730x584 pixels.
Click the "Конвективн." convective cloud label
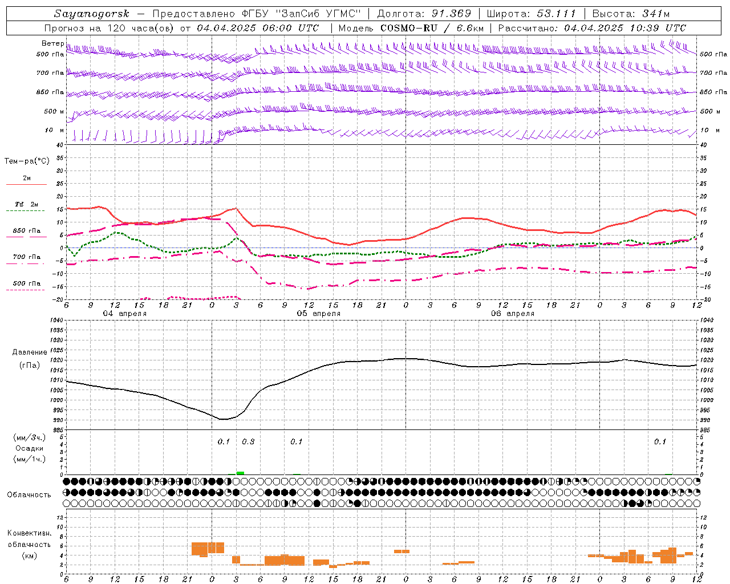29,533
